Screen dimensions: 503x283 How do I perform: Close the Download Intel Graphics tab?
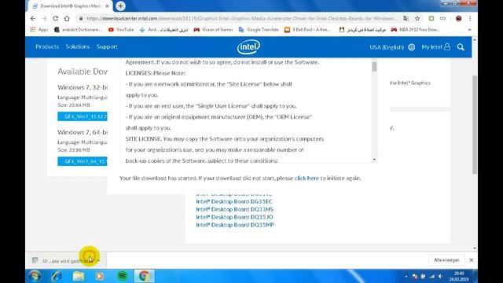(107, 6)
